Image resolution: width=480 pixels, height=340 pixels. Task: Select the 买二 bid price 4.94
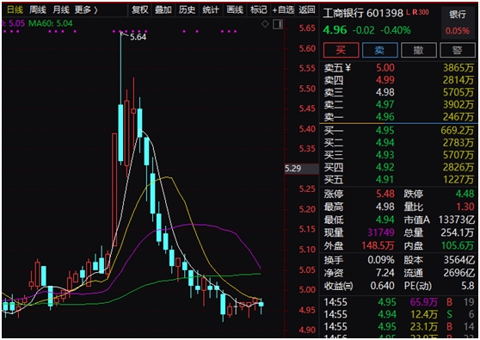(x=385, y=143)
